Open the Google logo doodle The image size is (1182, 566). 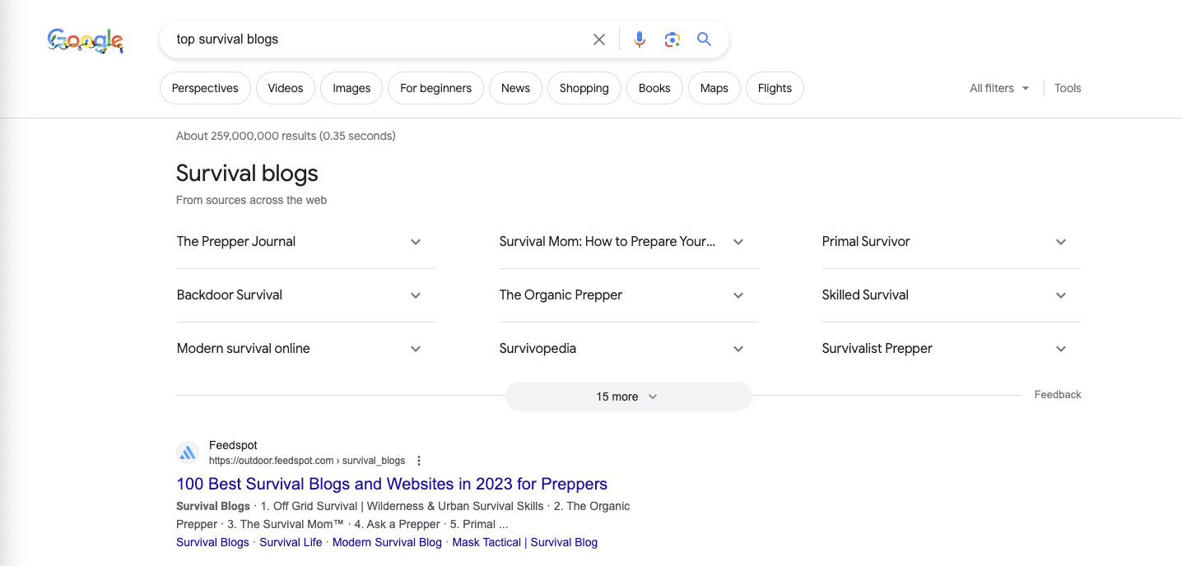pyautogui.click(x=86, y=40)
